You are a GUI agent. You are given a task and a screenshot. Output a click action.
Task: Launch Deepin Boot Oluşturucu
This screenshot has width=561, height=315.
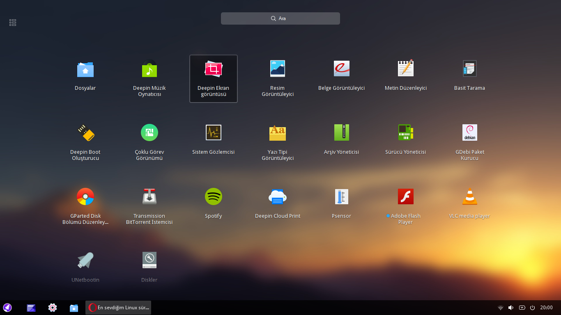click(85, 133)
